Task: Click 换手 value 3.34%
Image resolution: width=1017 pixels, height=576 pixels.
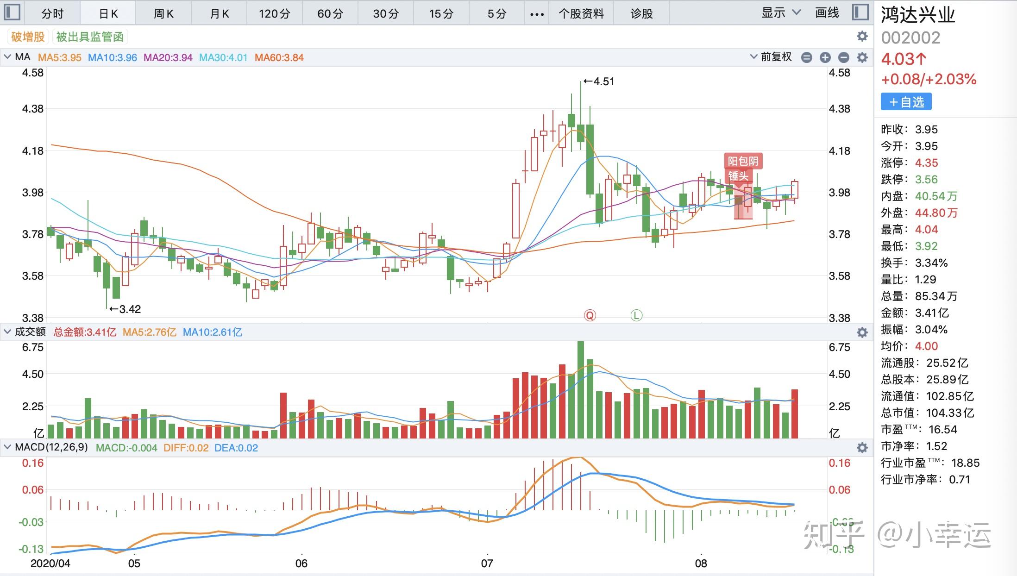Action: pyautogui.click(x=932, y=263)
